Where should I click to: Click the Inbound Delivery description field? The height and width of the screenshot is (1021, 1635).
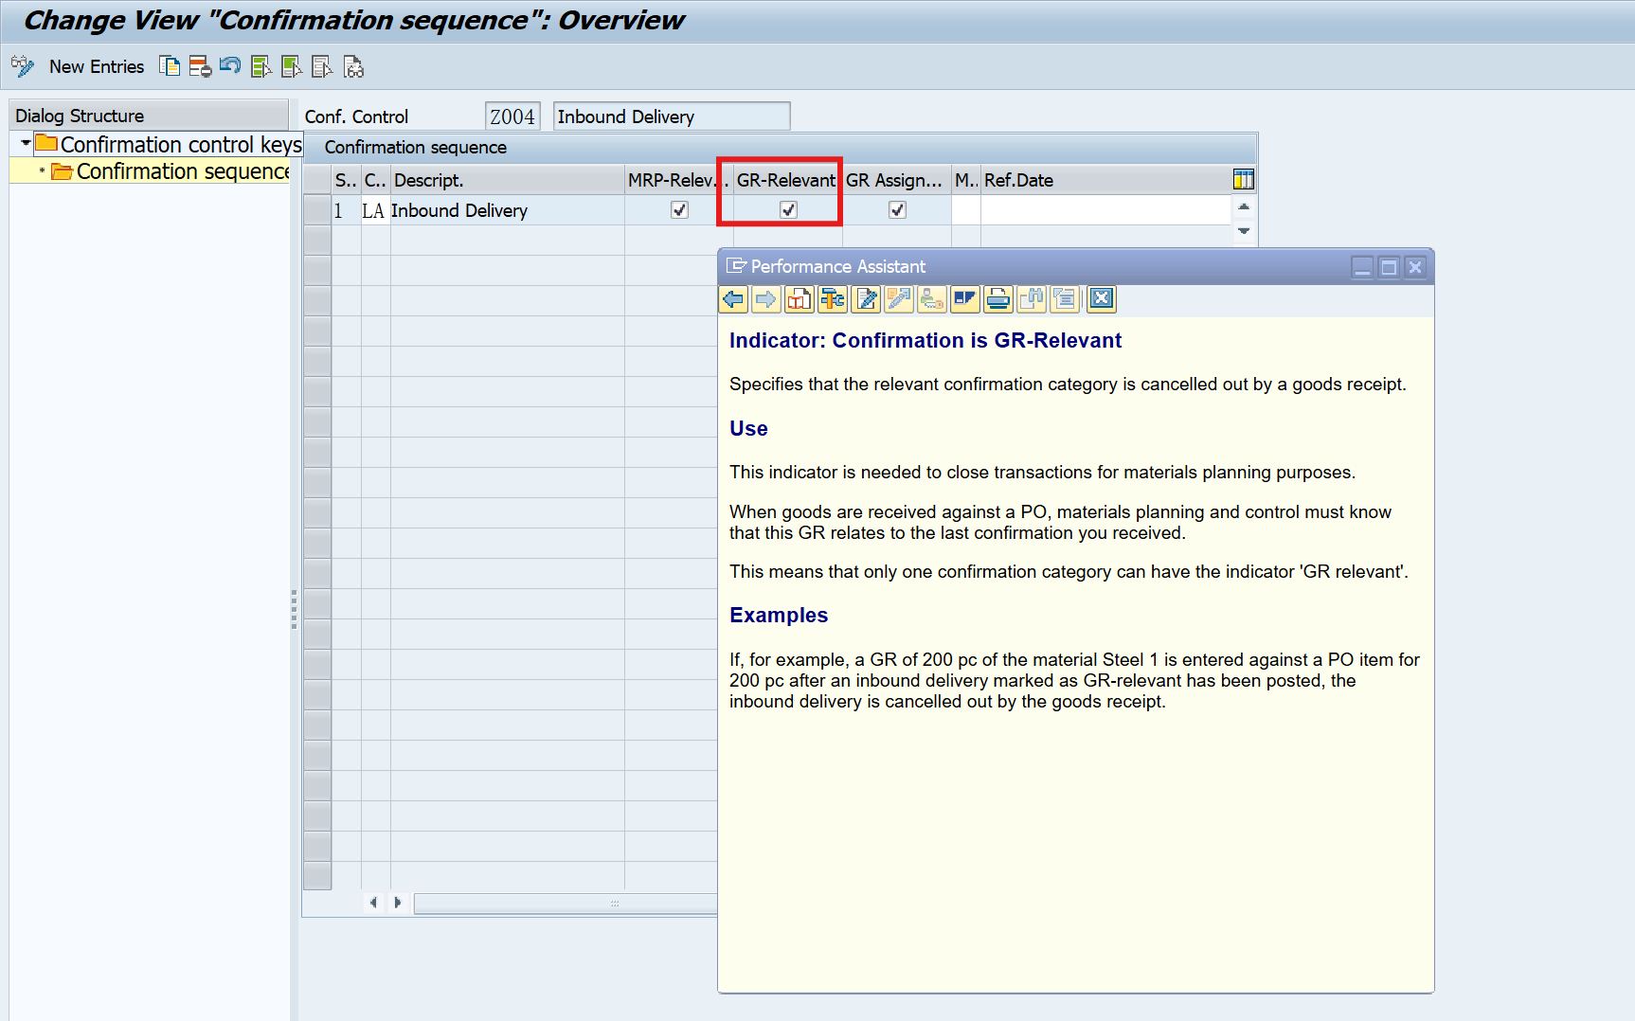pos(672,116)
